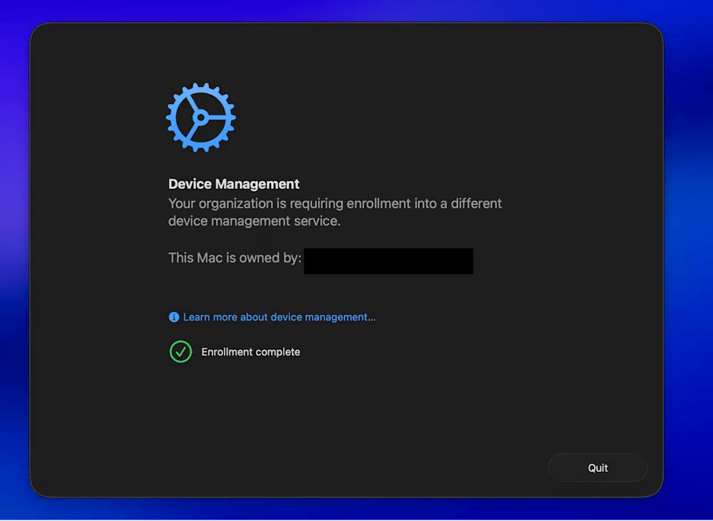Screen dimensions: 713x521
Task: Click the wallpaper strip below the dialog
Action: tap(356, 508)
